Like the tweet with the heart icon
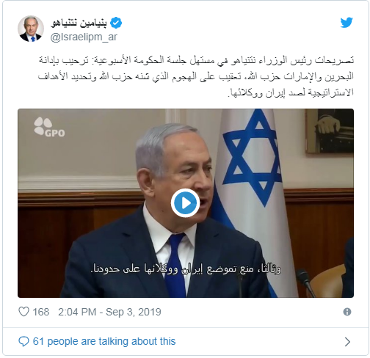370x358 pixels. tap(23, 312)
